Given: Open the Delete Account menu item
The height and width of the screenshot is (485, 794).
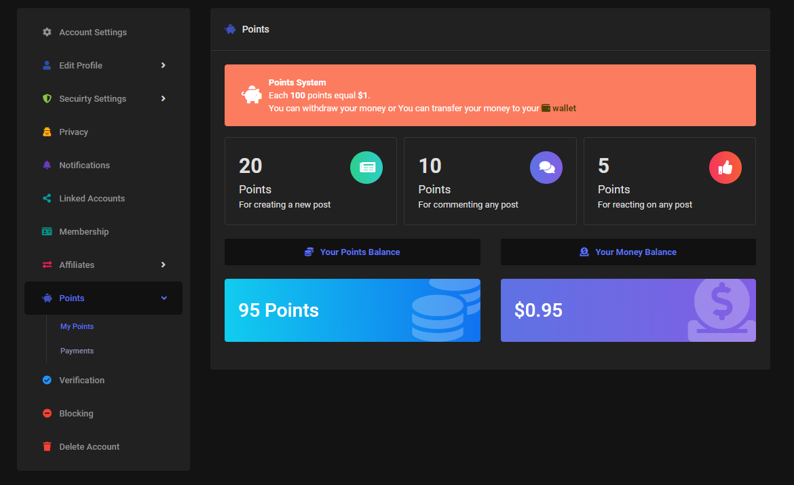Looking at the screenshot, I should [x=103, y=446].
